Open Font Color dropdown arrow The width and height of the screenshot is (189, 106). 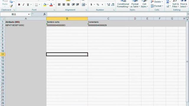54,5
